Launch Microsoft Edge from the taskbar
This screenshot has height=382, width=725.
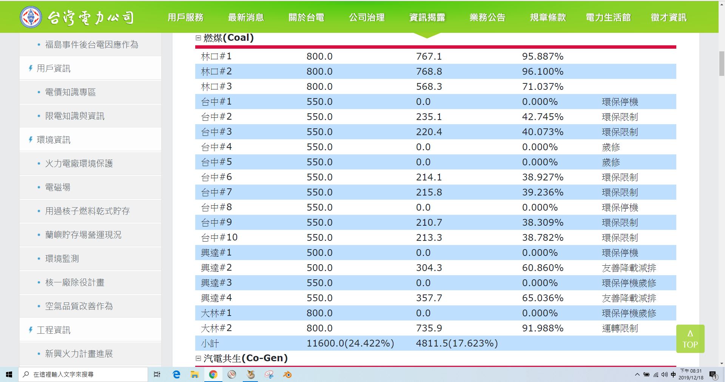pyautogui.click(x=176, y=374)
